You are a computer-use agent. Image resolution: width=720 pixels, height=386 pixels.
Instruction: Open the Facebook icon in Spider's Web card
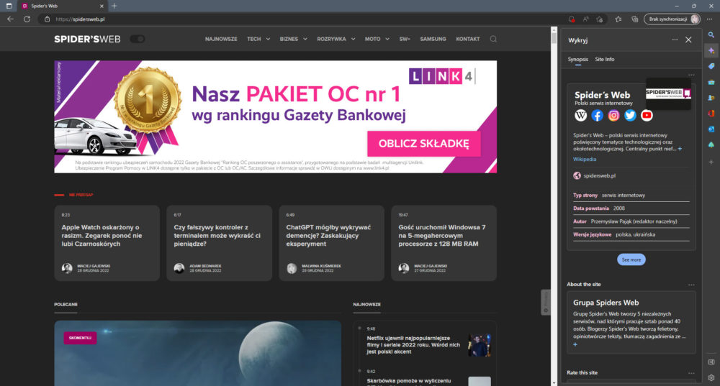597,116
